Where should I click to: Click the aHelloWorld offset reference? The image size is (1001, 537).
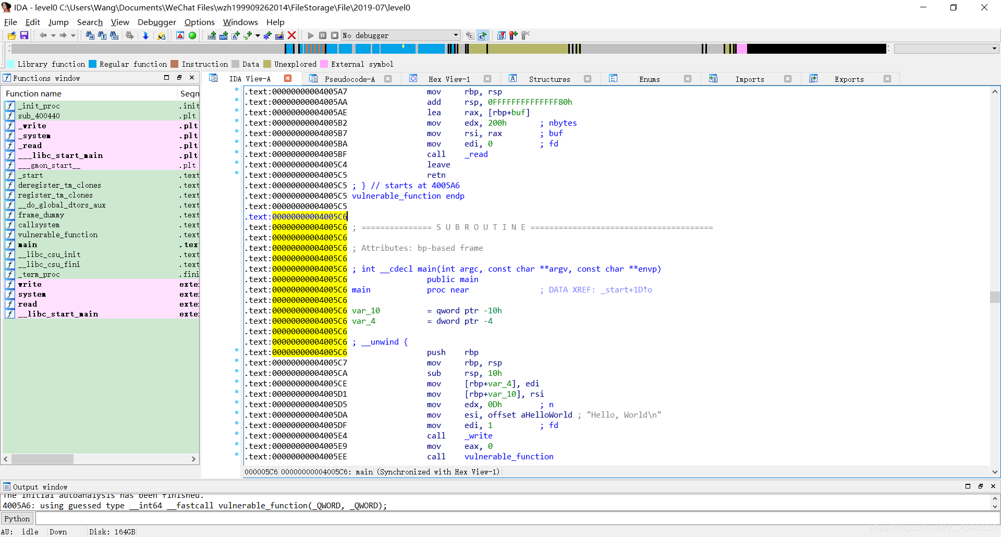click(x=546, y=414)
